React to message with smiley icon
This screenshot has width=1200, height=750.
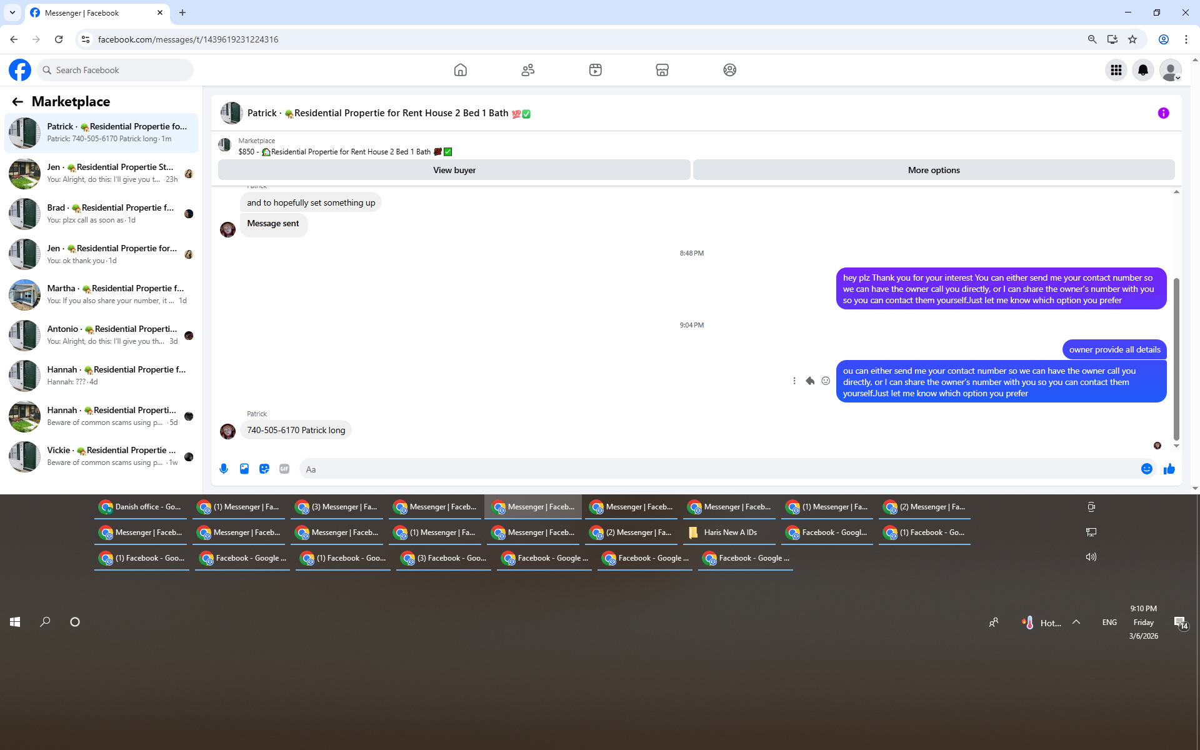[x=826, y=381]
